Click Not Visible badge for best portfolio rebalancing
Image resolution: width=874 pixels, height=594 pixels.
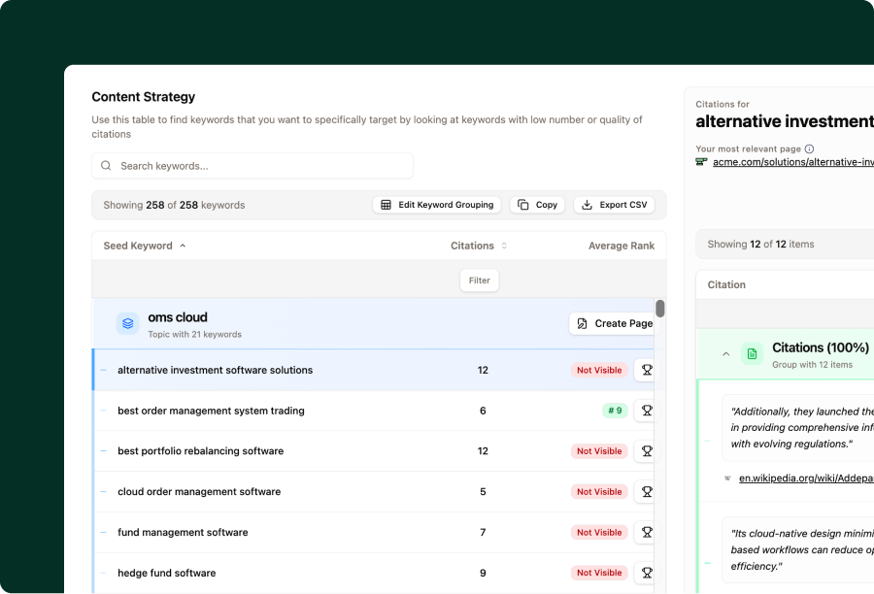click(x=599, y=450)
